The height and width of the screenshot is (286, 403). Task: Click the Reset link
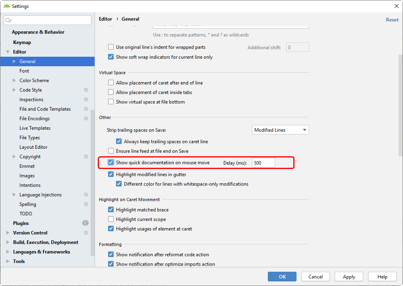pos(392,19)
